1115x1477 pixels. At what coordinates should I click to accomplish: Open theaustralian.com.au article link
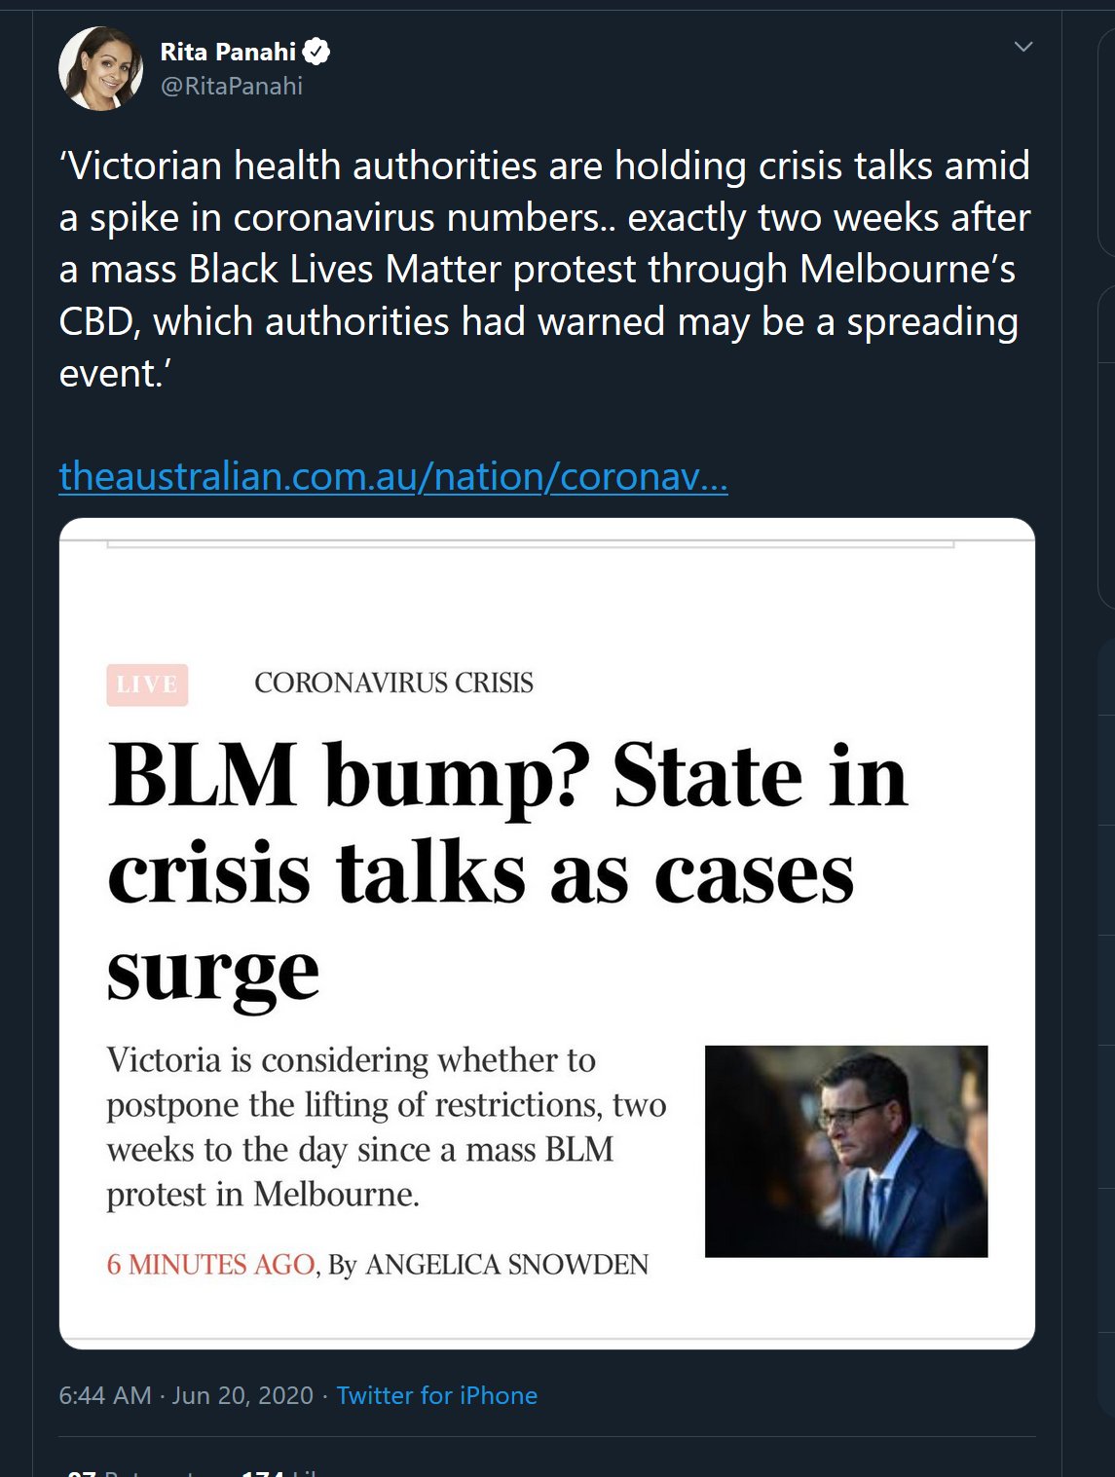(x=392, y=477)
